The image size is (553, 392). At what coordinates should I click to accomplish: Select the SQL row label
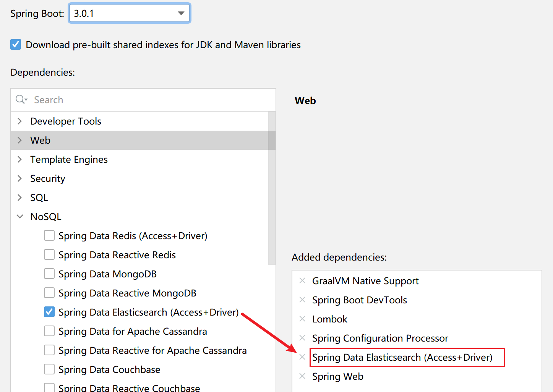click(39, 198)
